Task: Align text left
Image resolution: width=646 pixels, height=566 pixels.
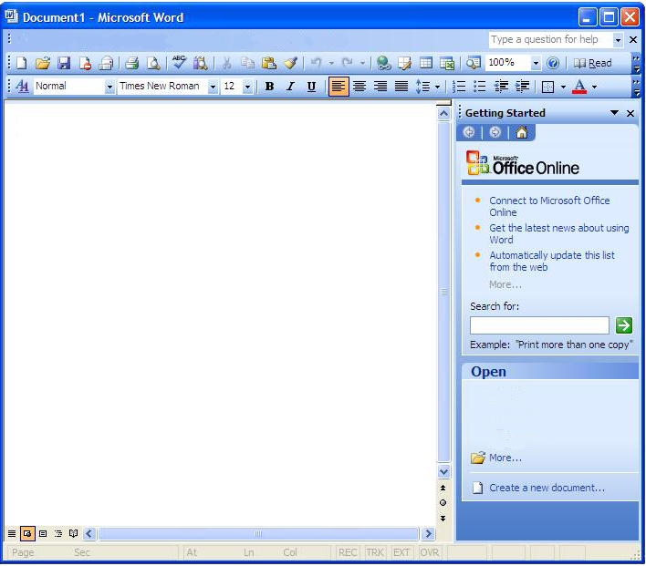Action: pos(339,87)
